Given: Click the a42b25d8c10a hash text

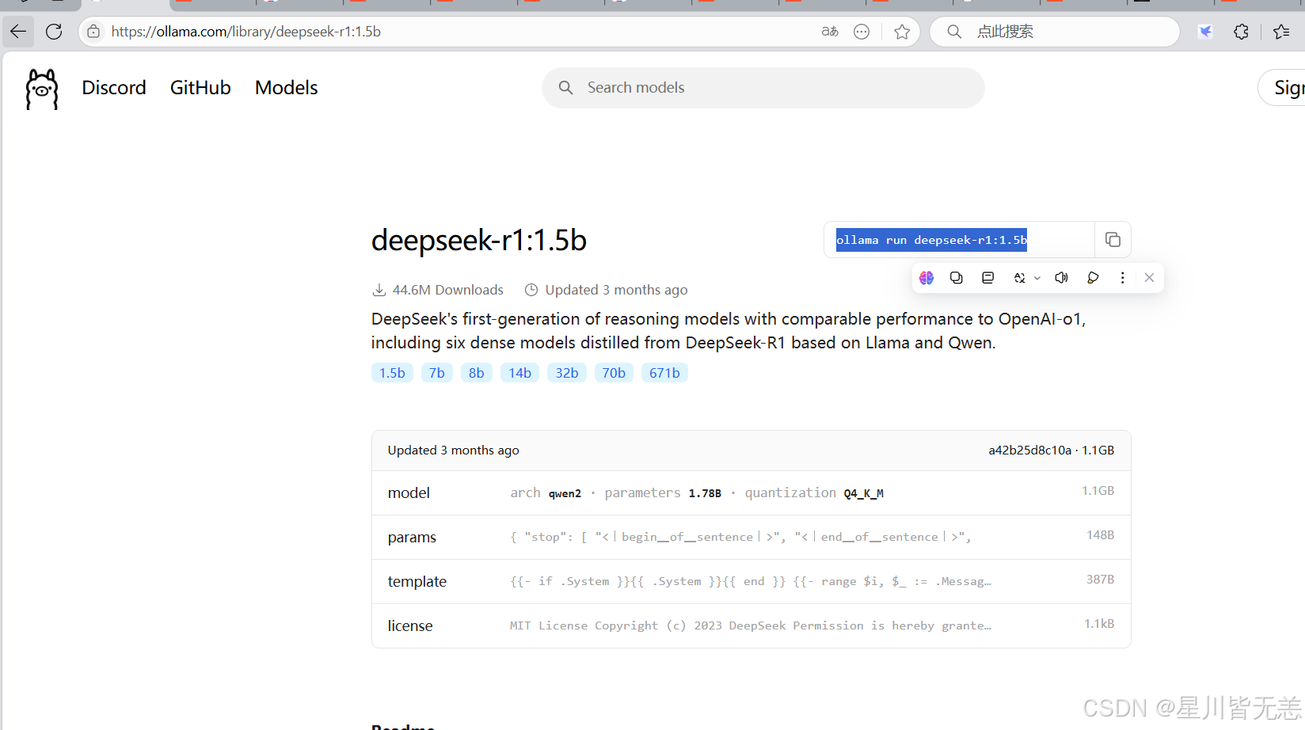Looking at the screenshot, I should pos(1029,451).
